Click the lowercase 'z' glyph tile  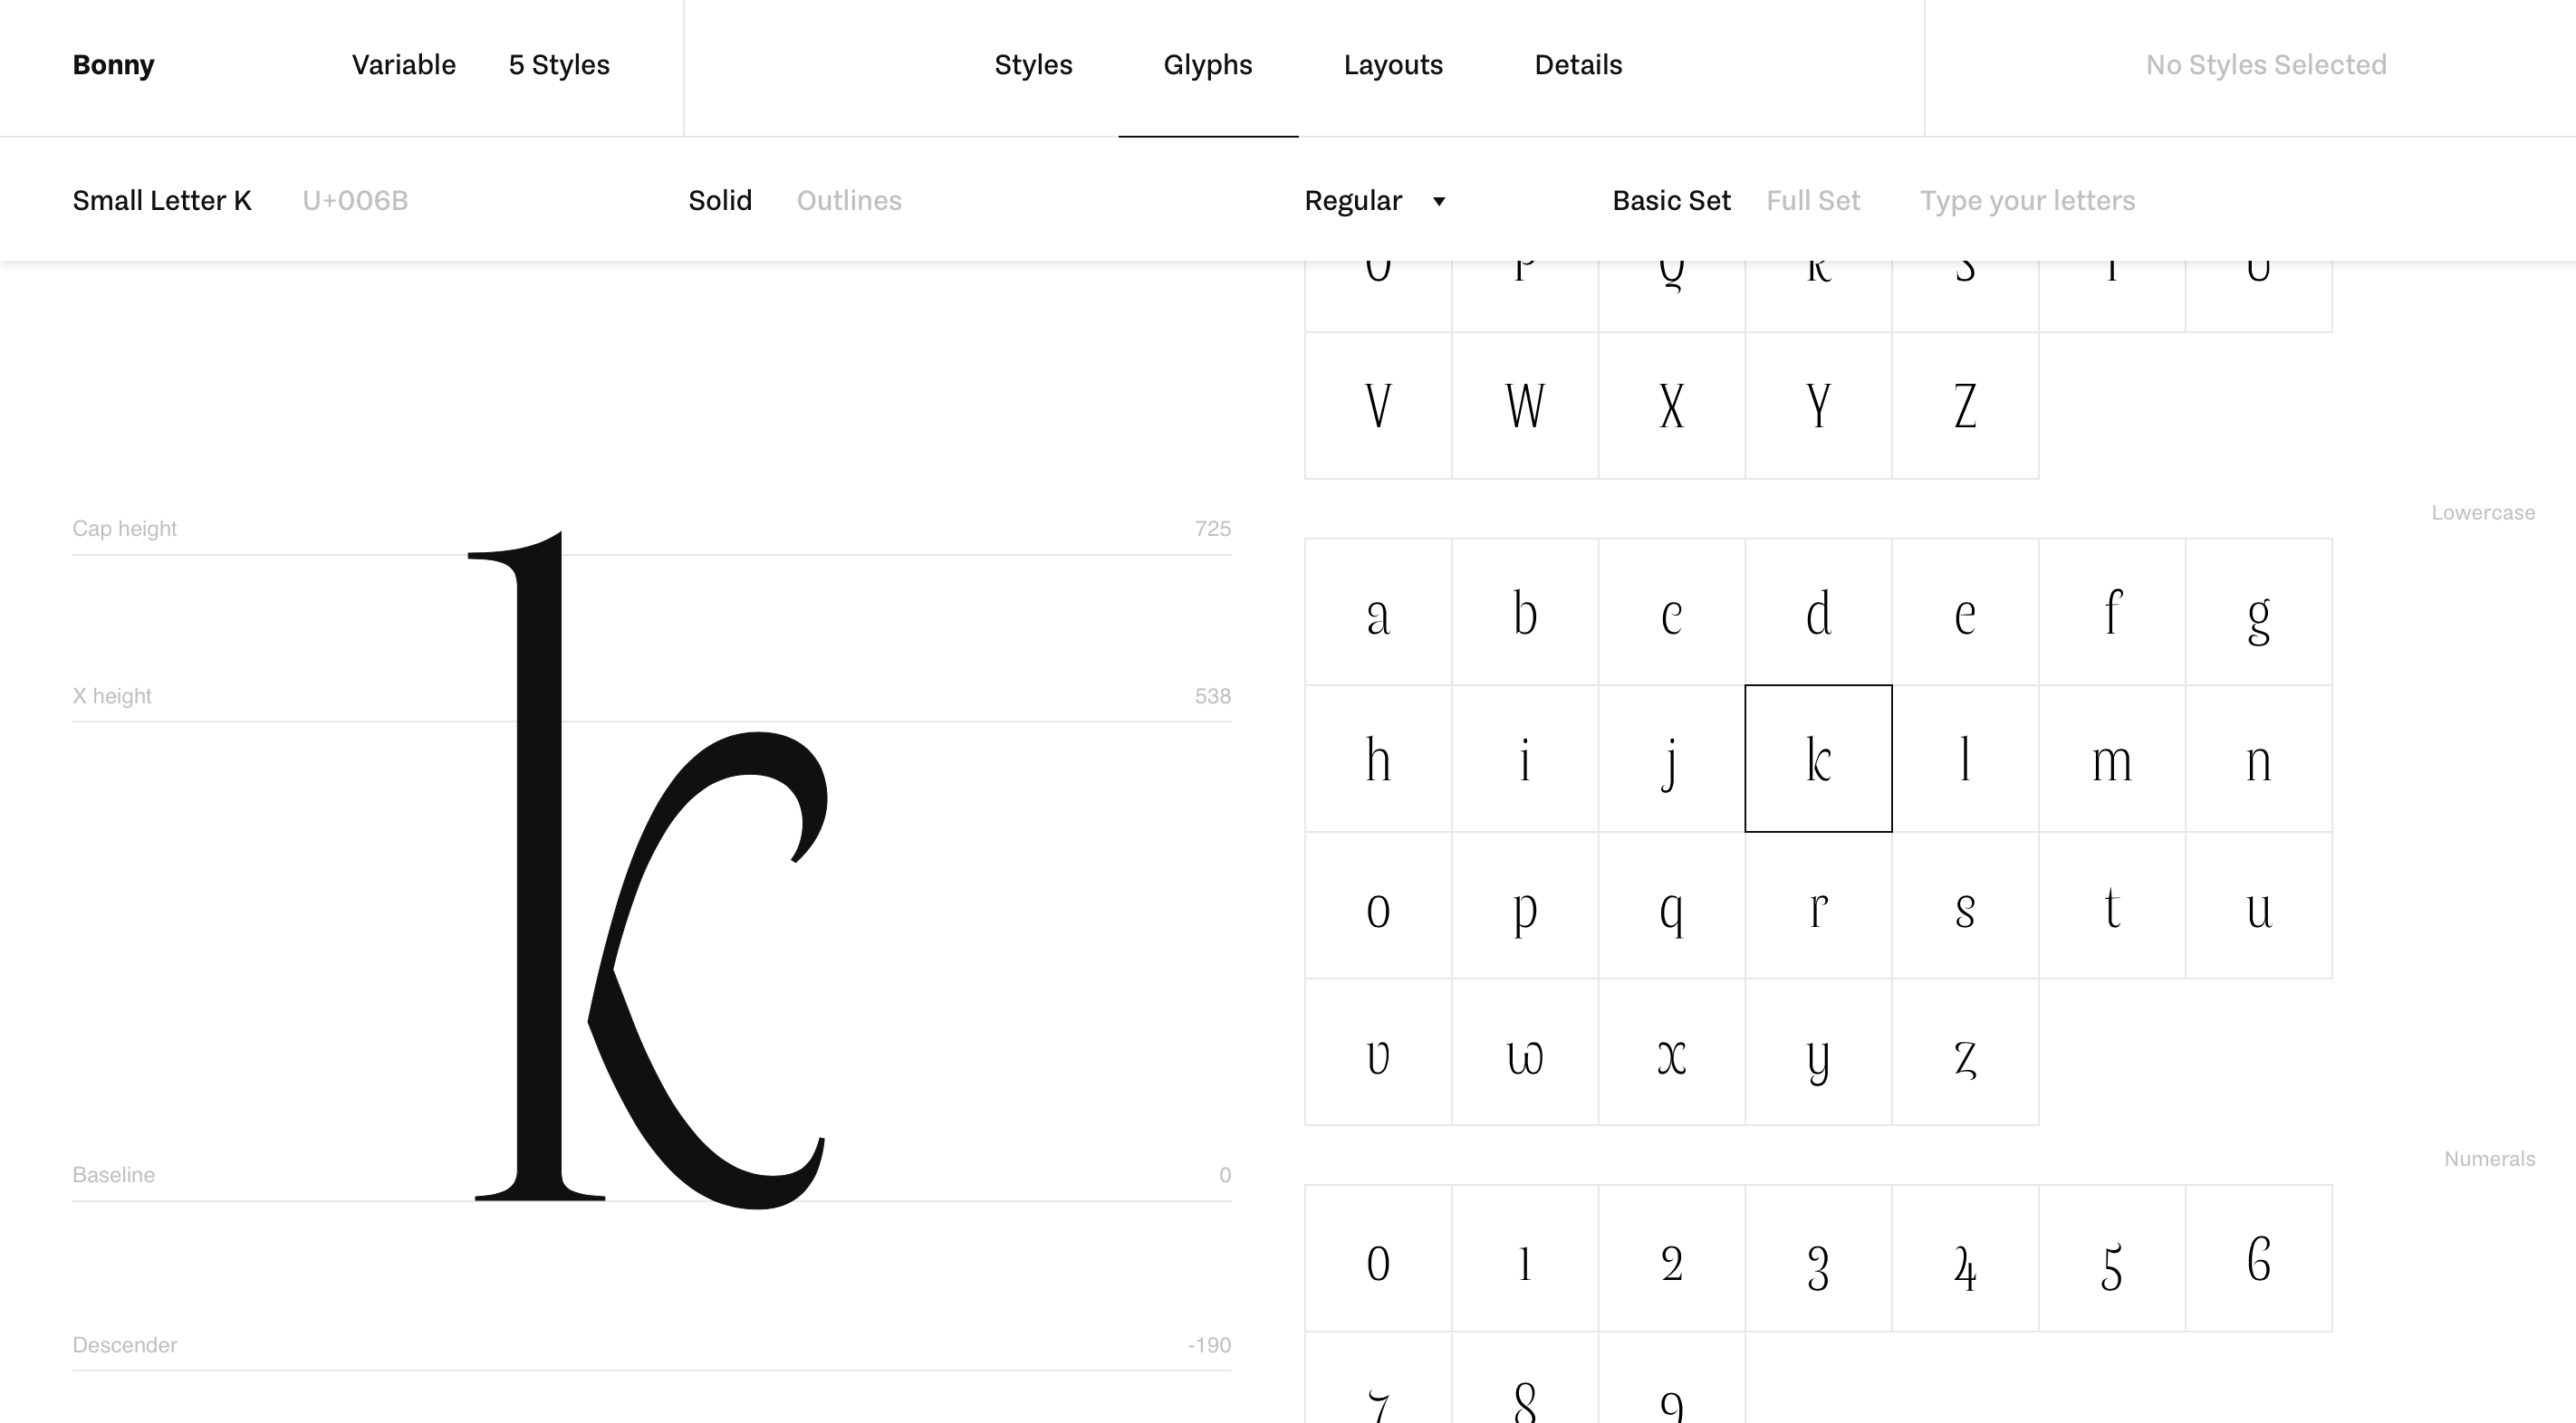pyautogui.click(x=1964, y=1052)
